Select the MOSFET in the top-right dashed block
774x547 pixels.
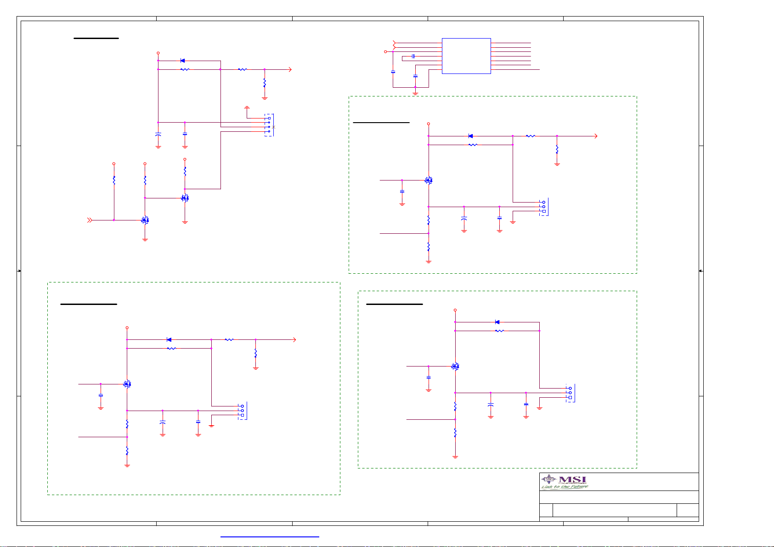coord(429,180)
